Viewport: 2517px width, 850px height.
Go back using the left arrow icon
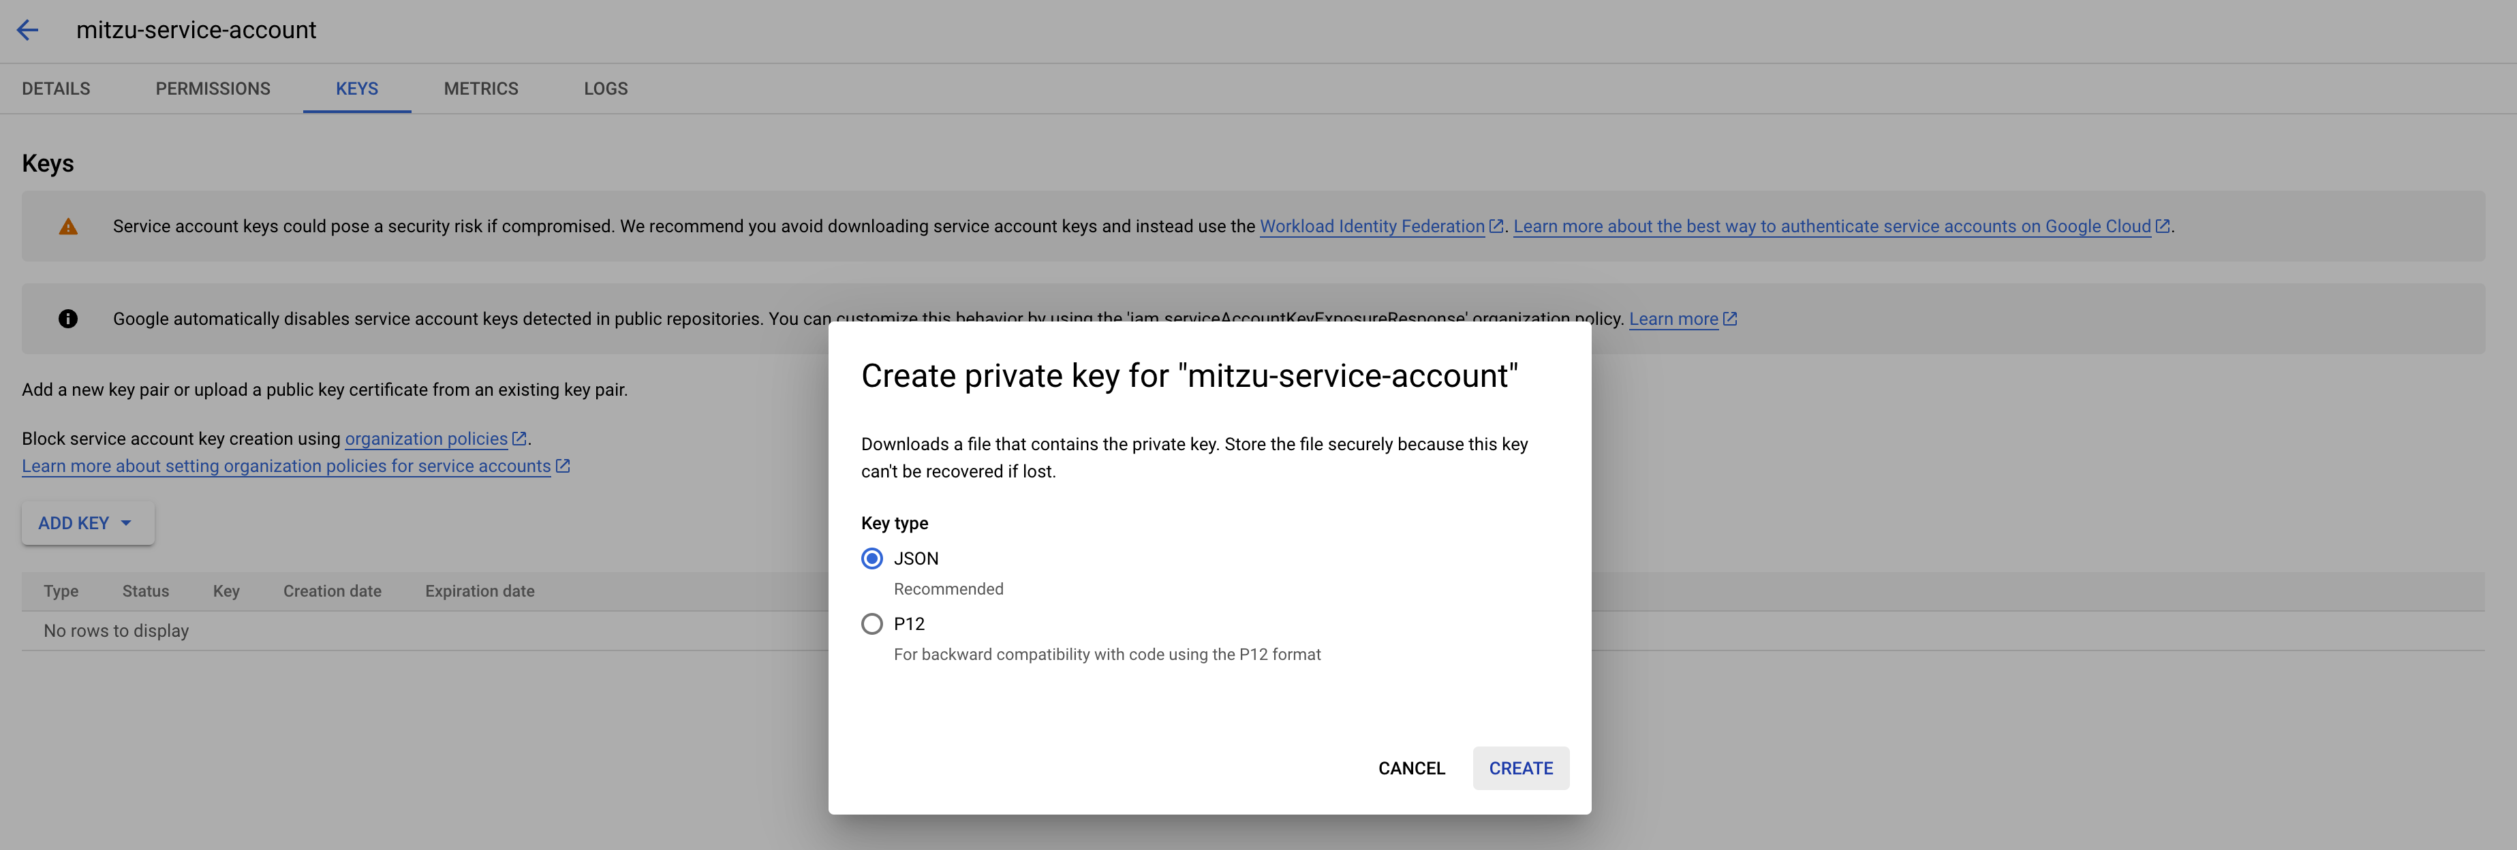pos(27,30)
